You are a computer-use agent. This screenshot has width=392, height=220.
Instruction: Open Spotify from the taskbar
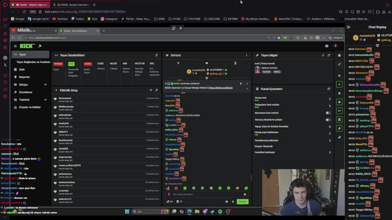[220, 211]
